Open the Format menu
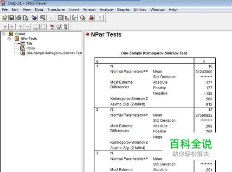Screen dimensions: 232x172 pos(89,9)
